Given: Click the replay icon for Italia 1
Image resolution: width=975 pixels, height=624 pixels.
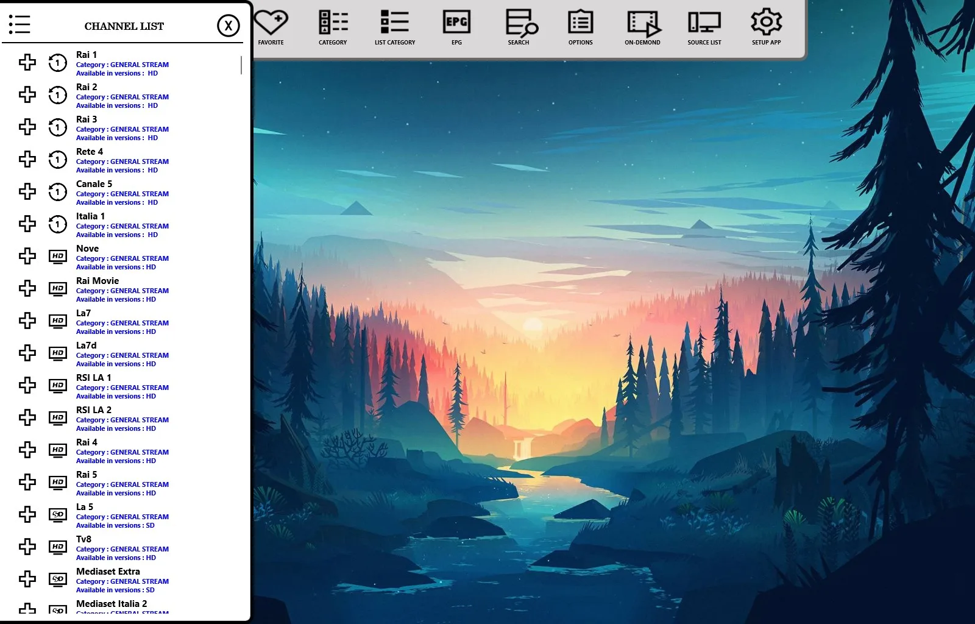Looking at the screenshot, I should coord(58,224).
